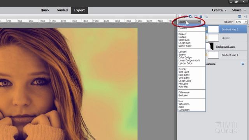Choose Luminosity blend mode
This screenshot has height=140, width=249.
[x=184, y=110]
